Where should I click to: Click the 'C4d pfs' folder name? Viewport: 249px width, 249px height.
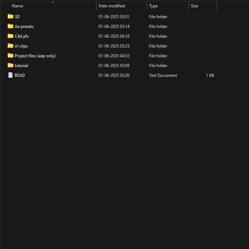click(x=22, y=36)
